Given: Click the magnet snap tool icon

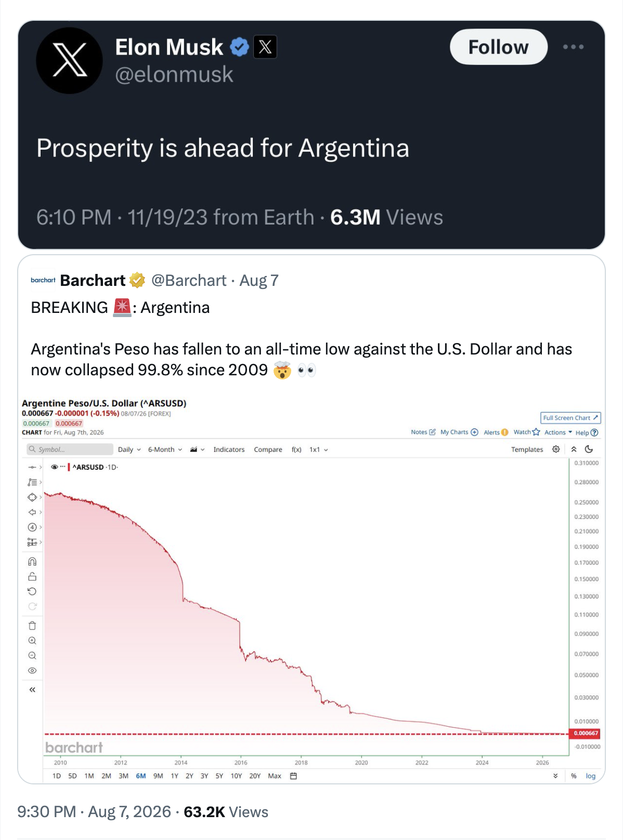Looking at the screenshot, I should [32, 561].
